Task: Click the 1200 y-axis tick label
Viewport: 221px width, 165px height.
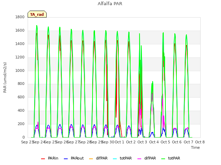Action: point(20,57)
